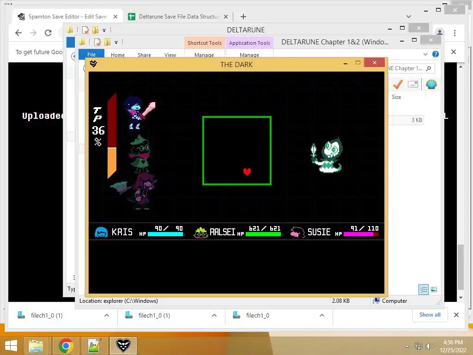Open the filech1_0 download item
473x355 pixels.
[257, 315]
